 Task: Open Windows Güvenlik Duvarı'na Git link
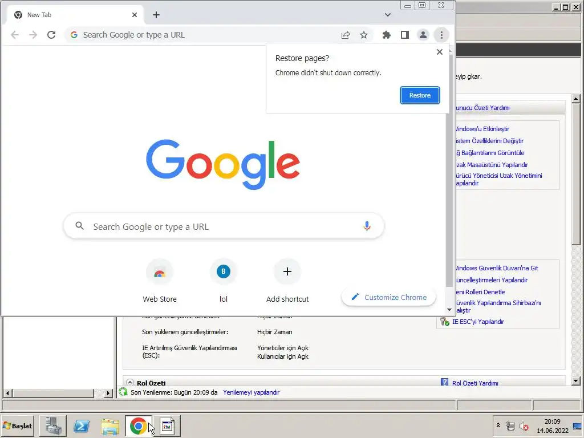(497, 268)
